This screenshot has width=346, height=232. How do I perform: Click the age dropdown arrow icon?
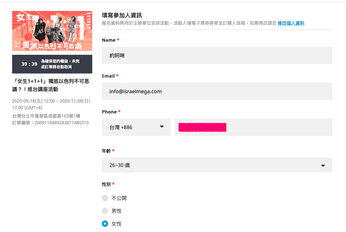click(323, 165)
